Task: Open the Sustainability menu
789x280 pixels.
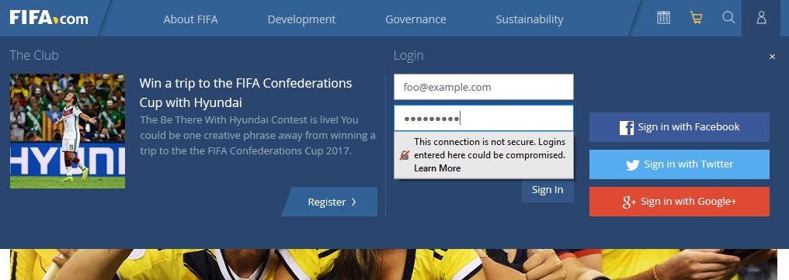Action: pos(530,19)
